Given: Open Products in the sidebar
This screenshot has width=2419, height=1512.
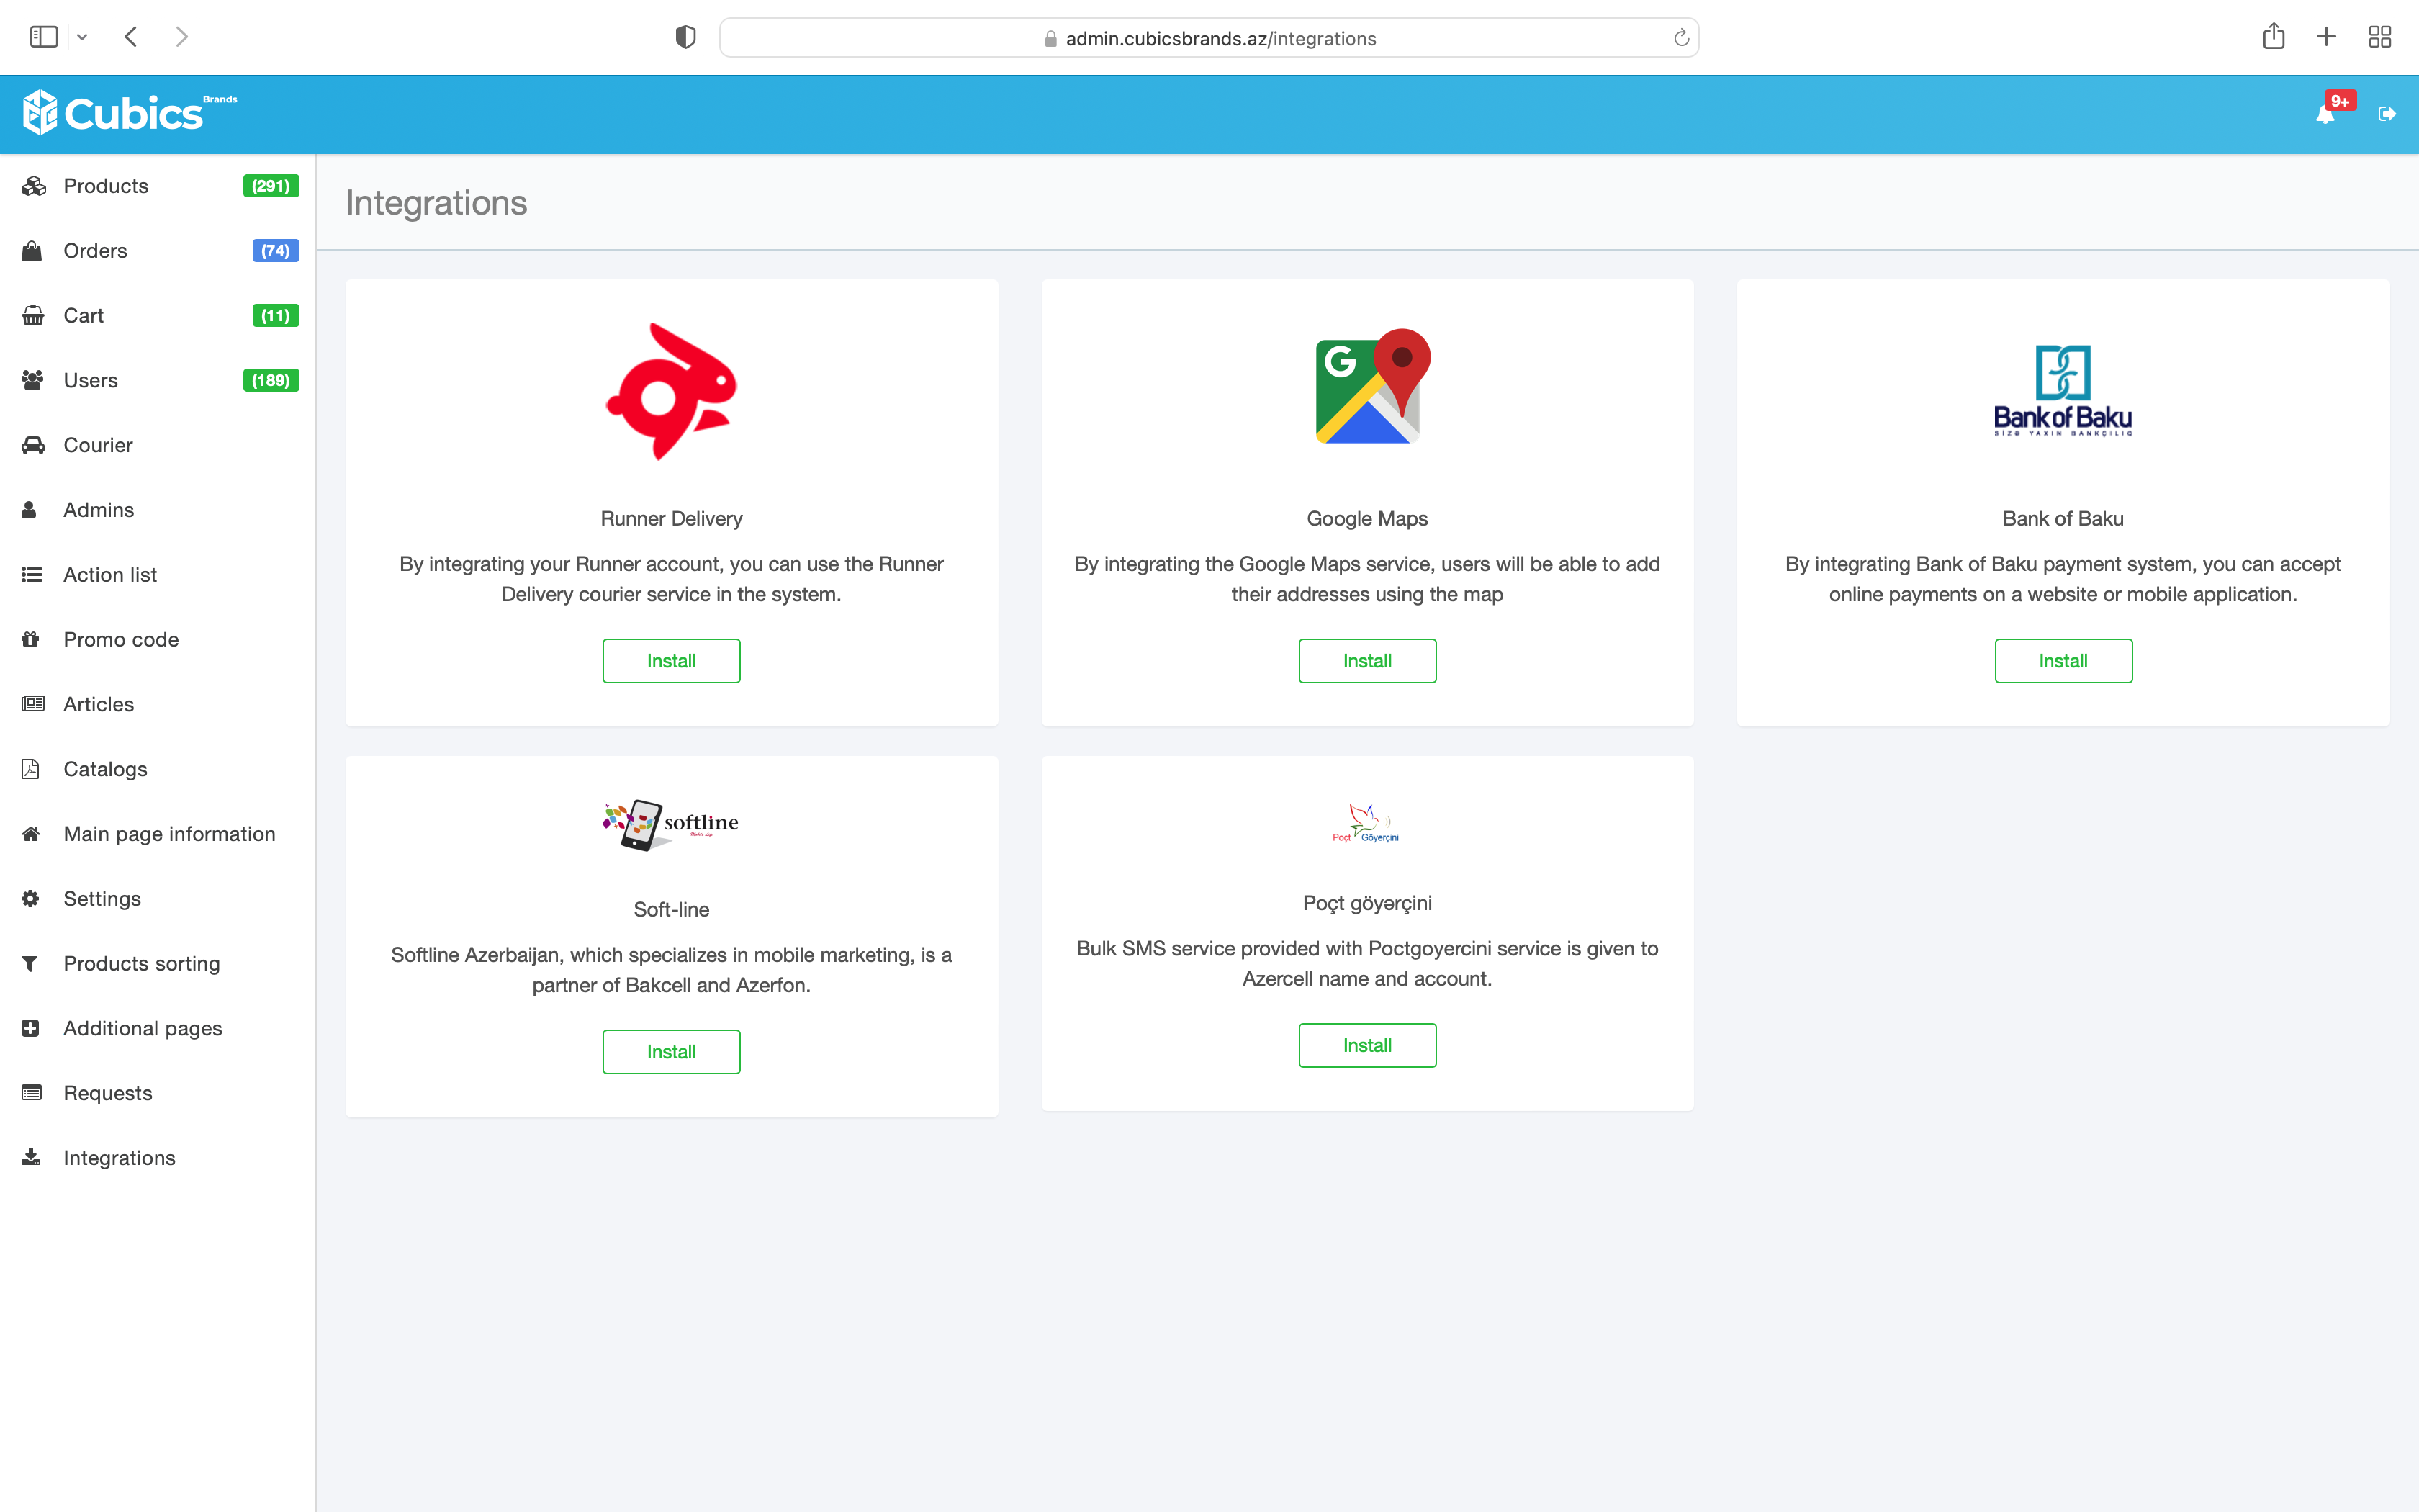Looking at the screenshot, I should 106,186.
